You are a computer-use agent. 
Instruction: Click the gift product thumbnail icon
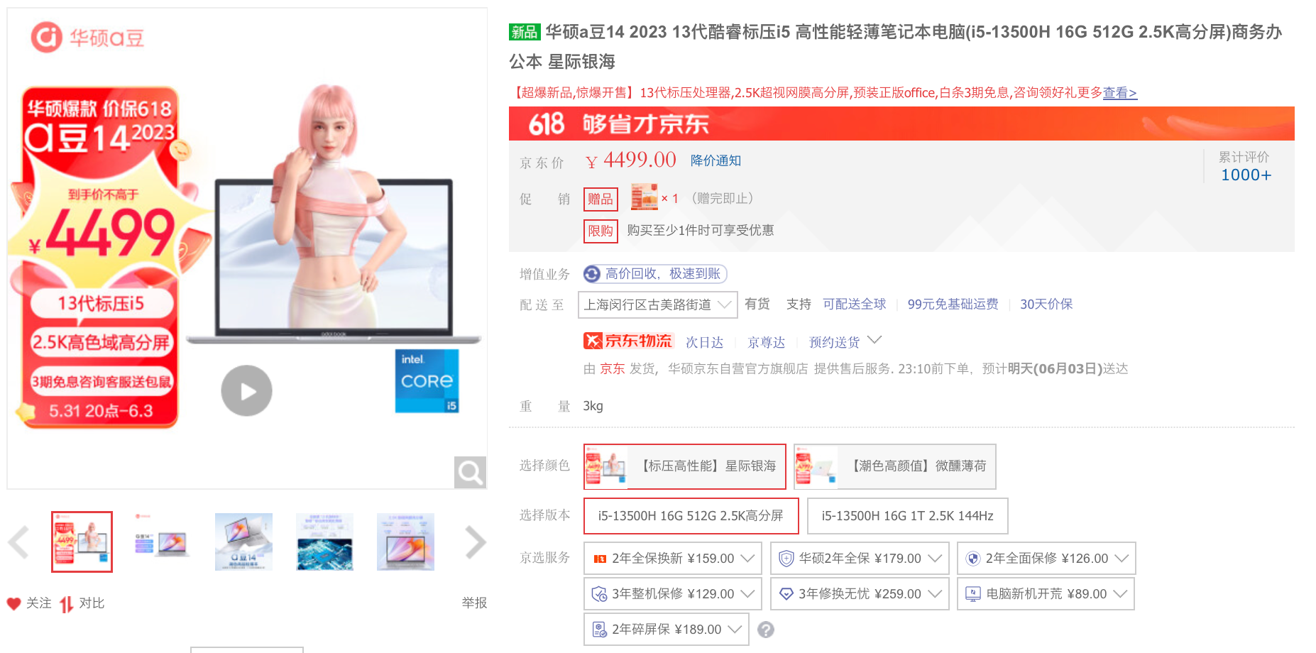tap(645, 198)
